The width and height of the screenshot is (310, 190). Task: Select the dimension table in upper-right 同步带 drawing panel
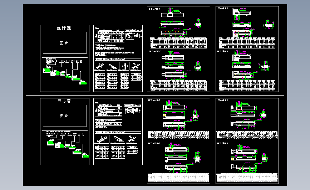(x=247, y=135)
